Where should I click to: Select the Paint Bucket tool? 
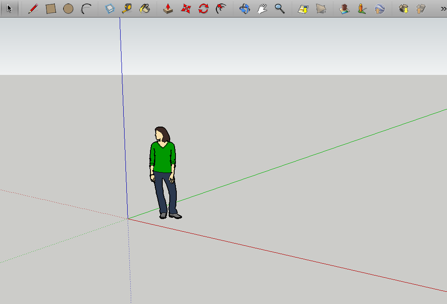tap(144, 8)
